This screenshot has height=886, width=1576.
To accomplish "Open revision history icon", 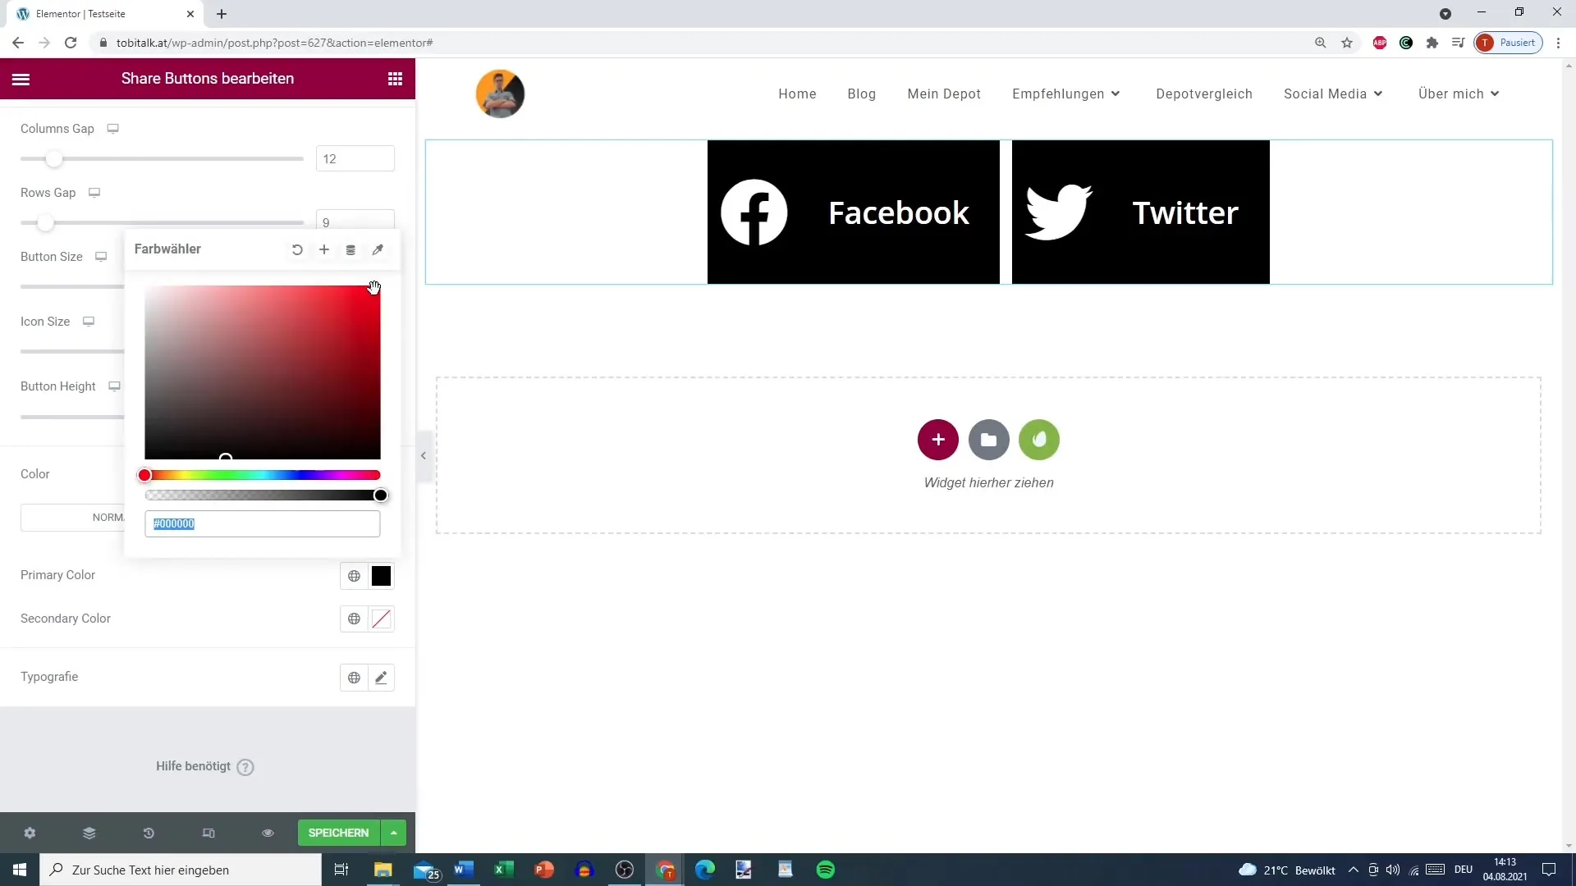I will tap(149, 833).
